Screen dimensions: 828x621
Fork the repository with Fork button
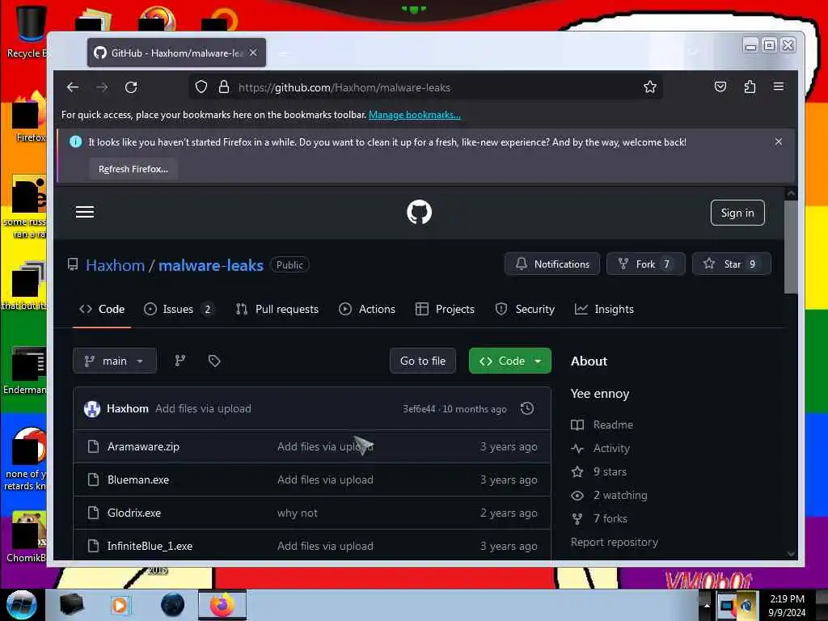[646, 264]
